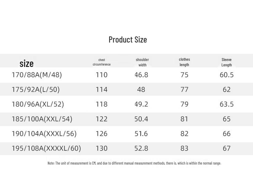Click shoulder width value 51.6

pos(141,134)
